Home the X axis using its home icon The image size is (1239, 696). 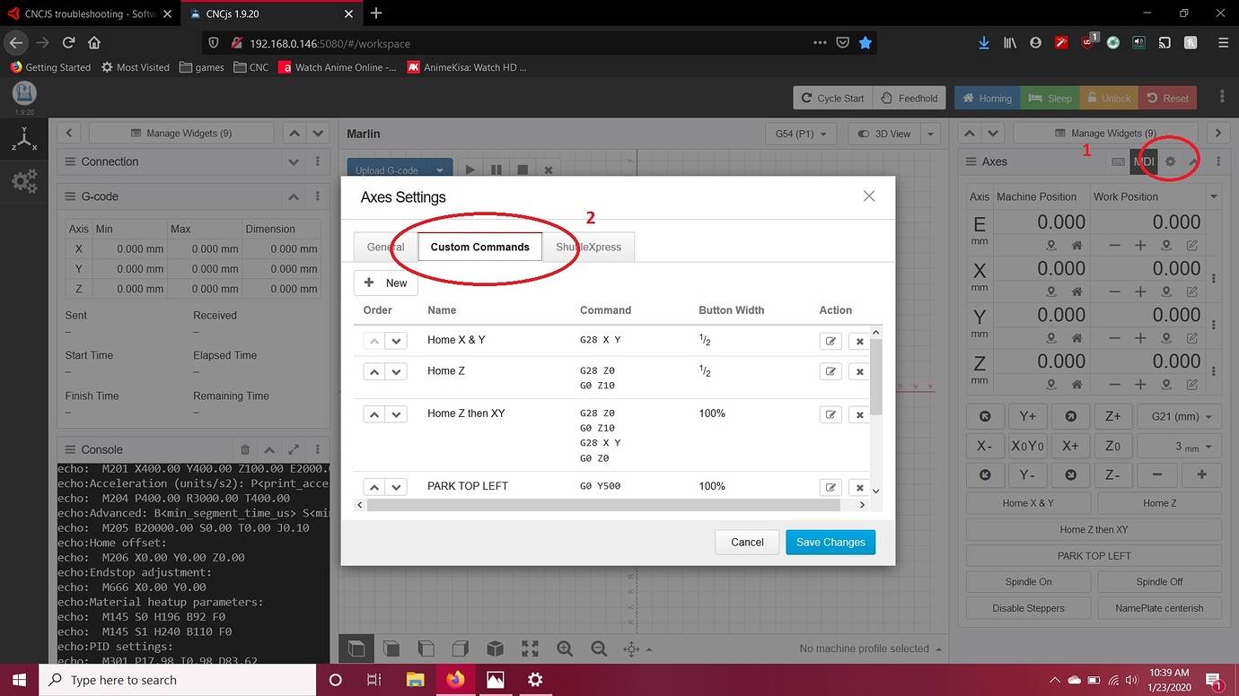(1077, 291)
